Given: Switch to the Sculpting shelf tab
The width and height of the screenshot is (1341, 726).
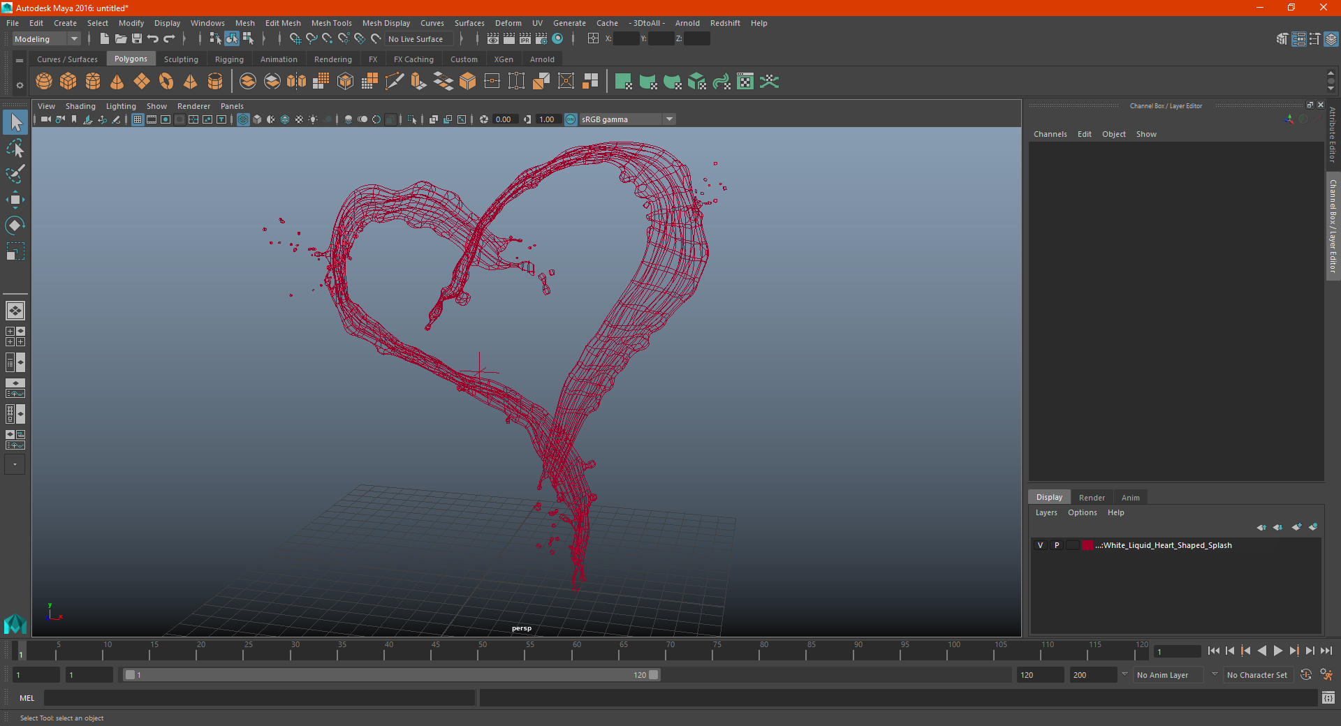Looking at the screenshot, I should click(181, 59).
